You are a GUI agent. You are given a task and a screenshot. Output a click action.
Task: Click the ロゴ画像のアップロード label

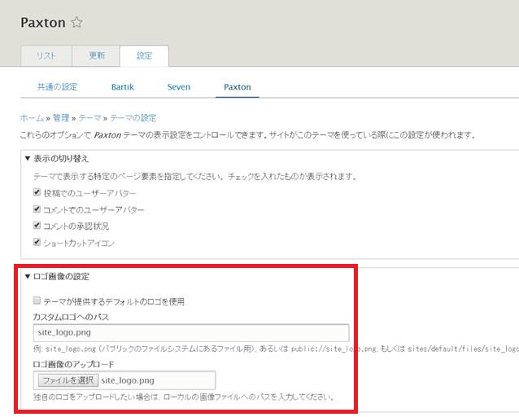[x=73, y=364]
